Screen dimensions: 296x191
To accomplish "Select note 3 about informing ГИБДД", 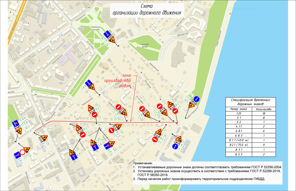I will [198, 179].
